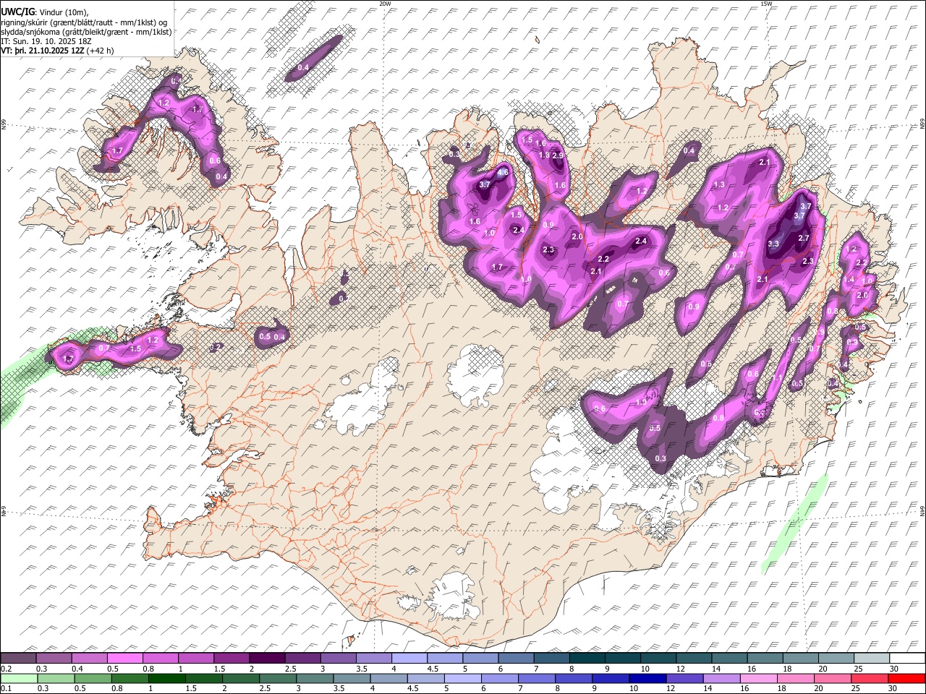Click the bright red bottom legend swatch at 30
Image resolution: width=926 pixels, height=694 pixels.
pos(906,678)
